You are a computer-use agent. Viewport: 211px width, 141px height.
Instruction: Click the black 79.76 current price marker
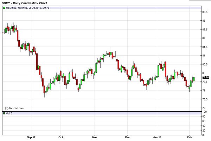[206, 77]
